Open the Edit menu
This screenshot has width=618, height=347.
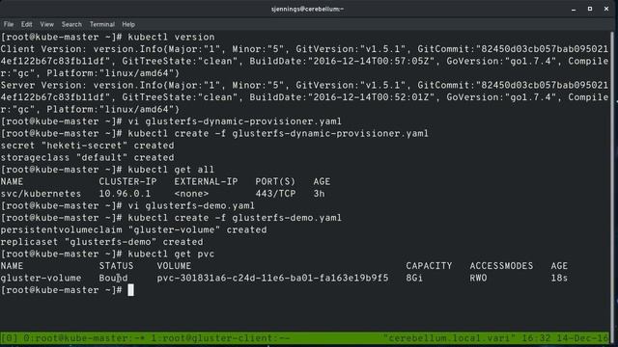tap(26, 24)
